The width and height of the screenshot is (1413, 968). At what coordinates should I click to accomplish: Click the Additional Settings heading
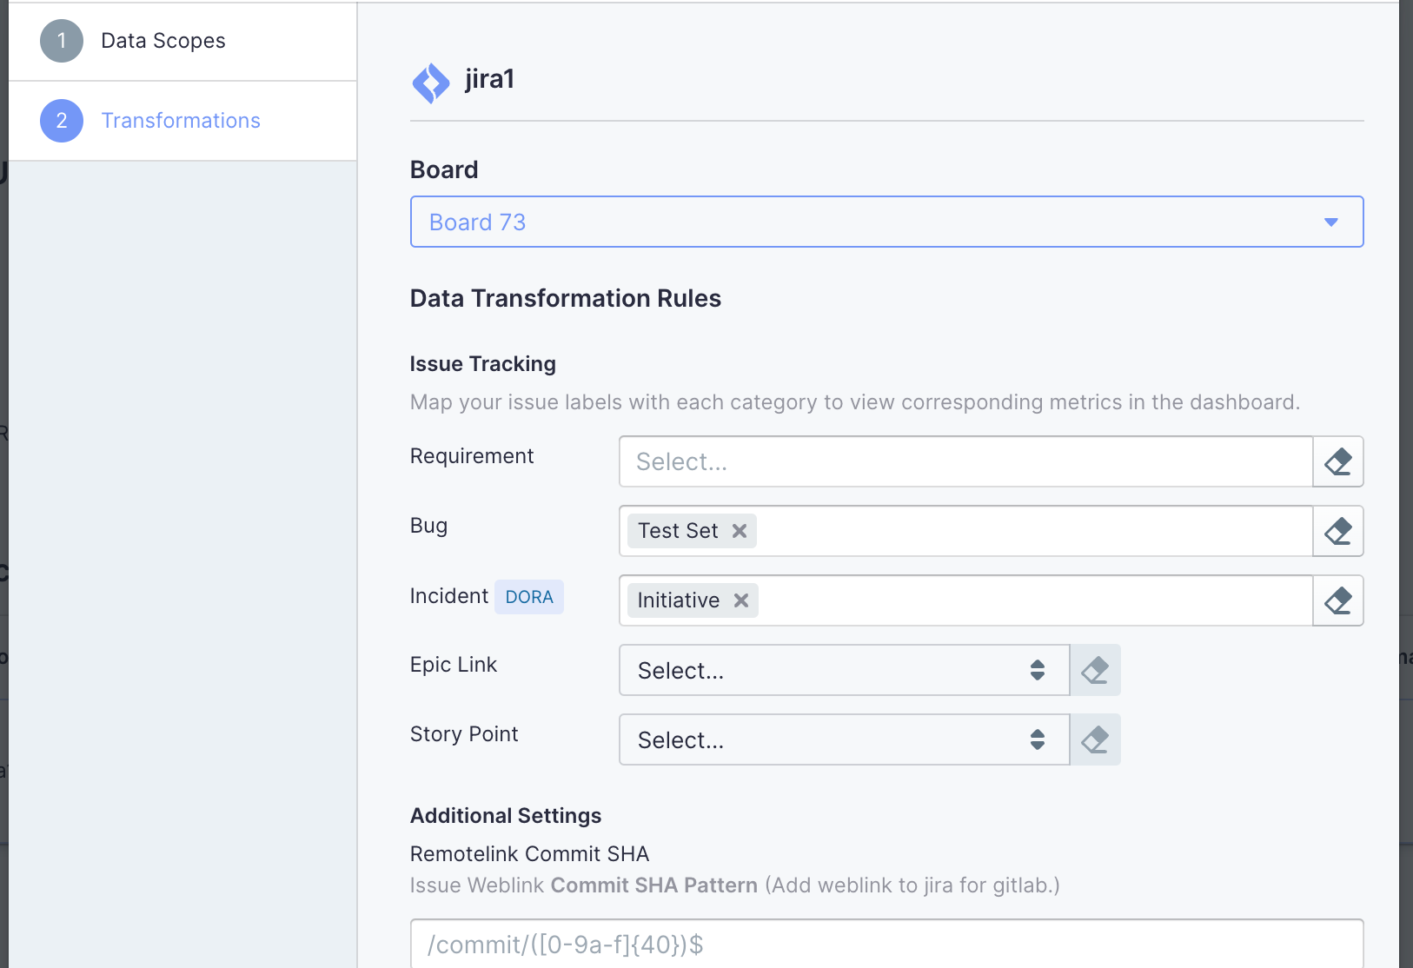click(506, 816)
